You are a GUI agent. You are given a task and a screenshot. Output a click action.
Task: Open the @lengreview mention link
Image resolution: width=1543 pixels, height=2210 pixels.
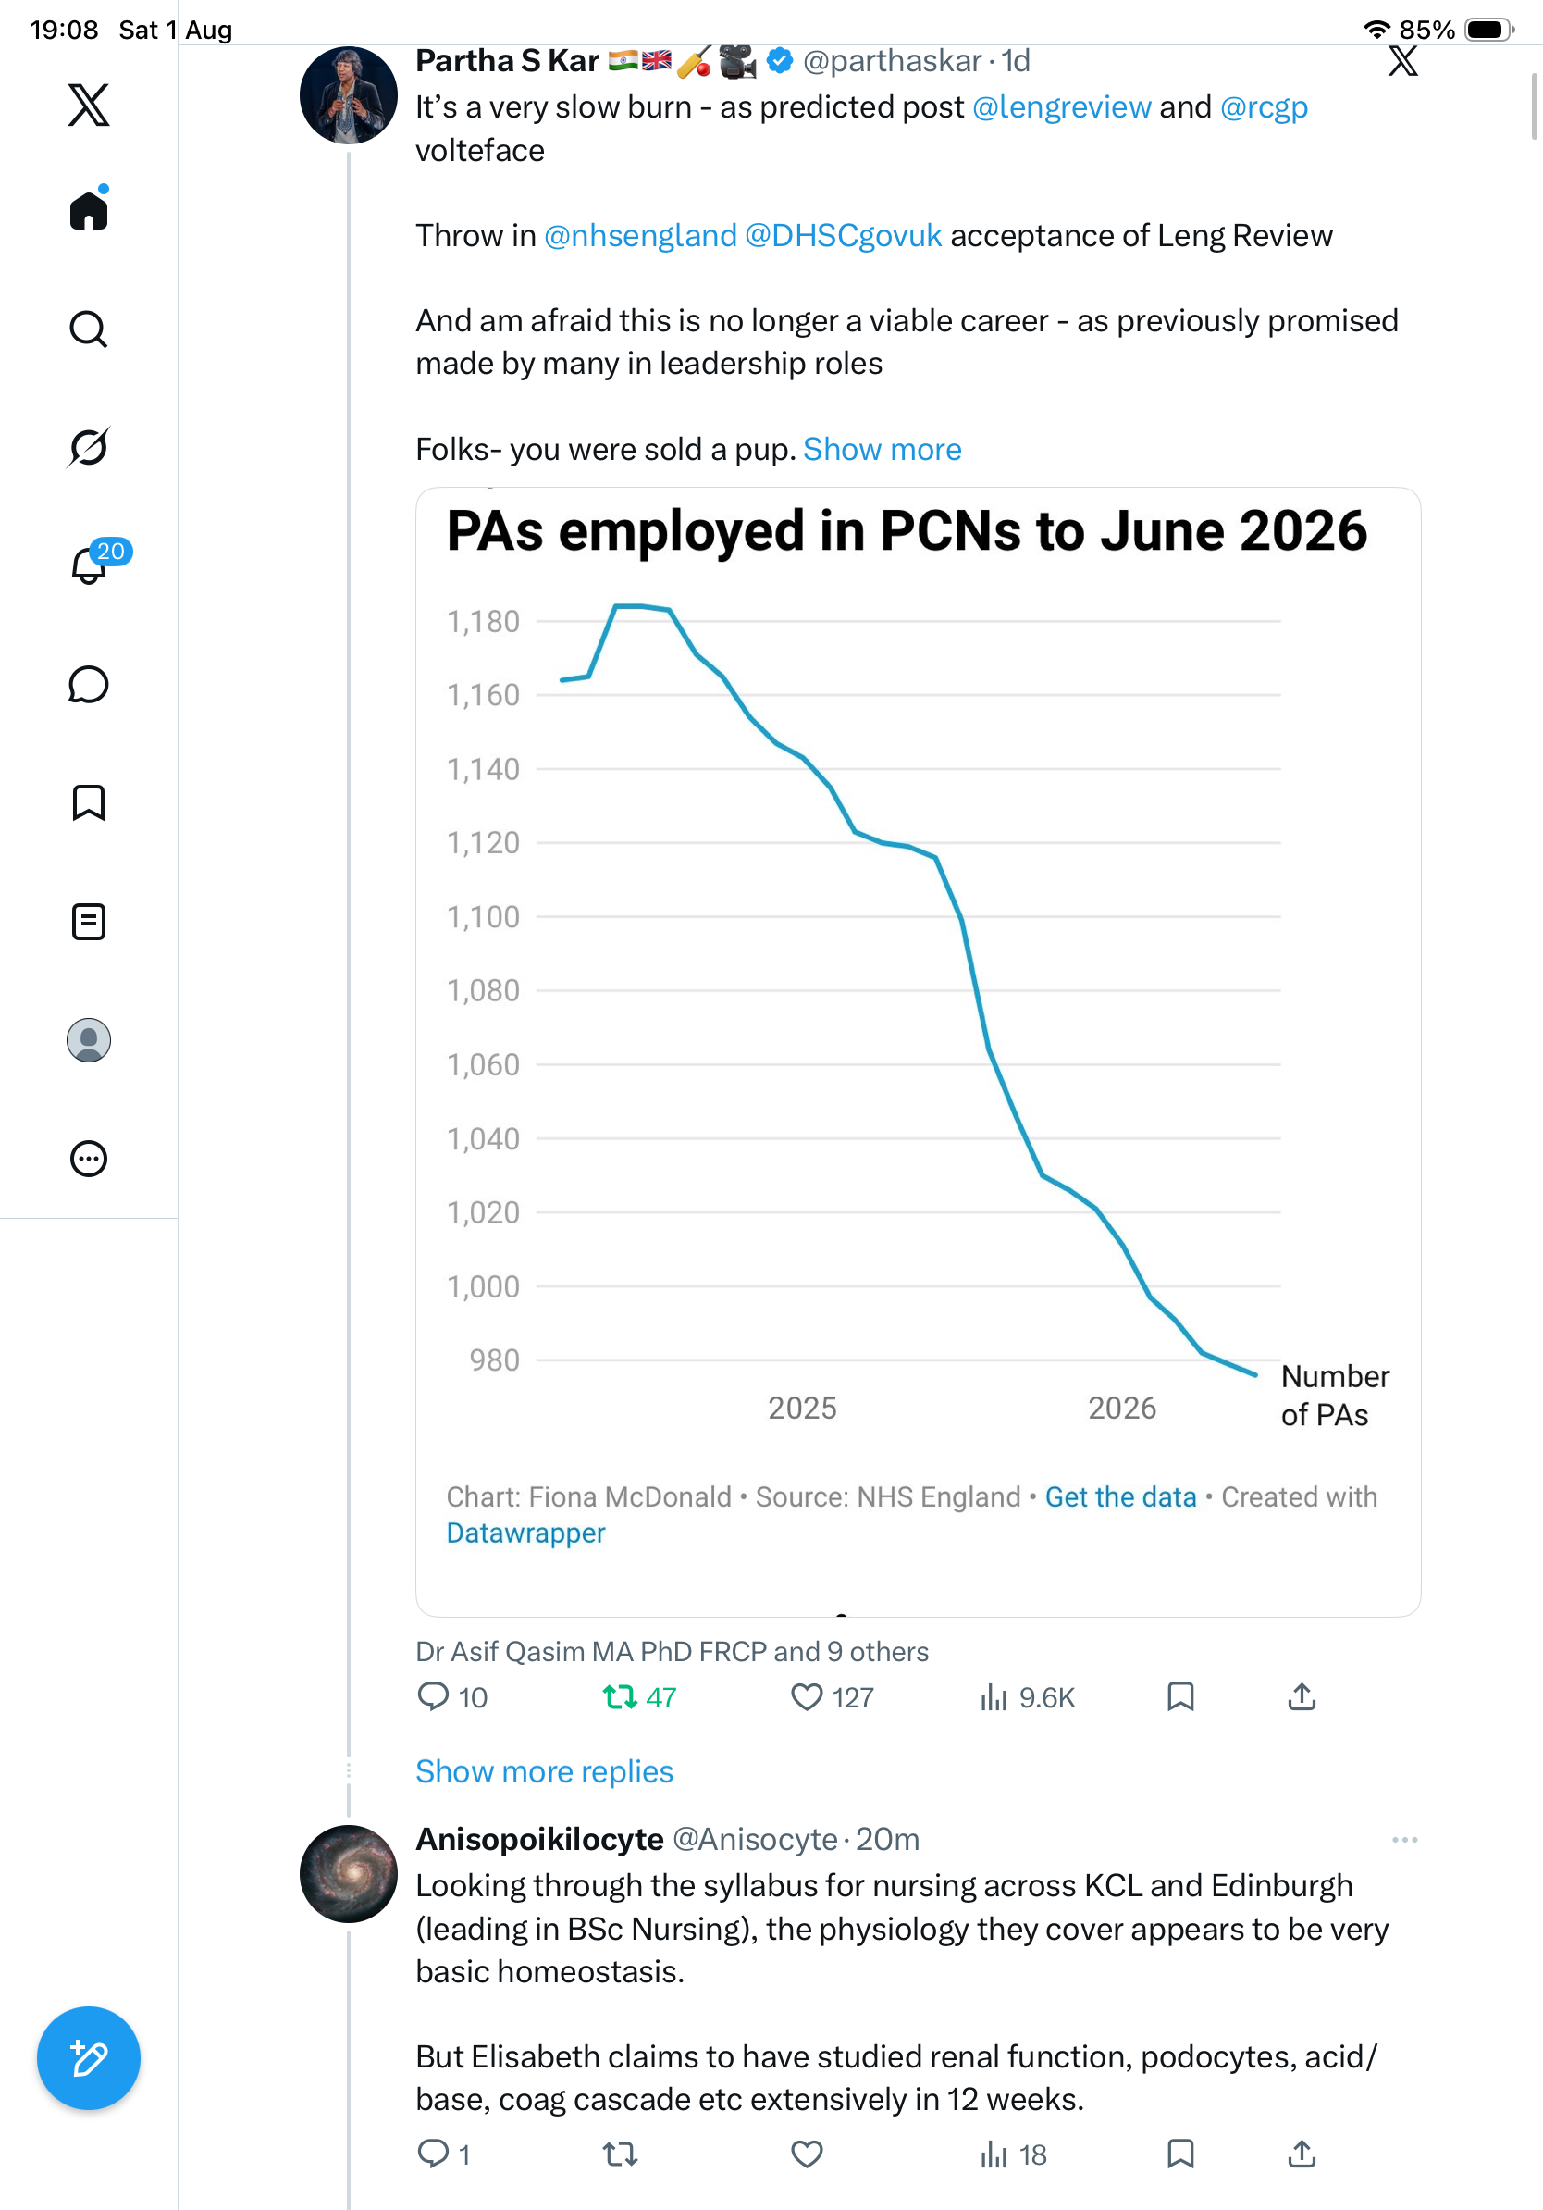tap(1061, 106)
